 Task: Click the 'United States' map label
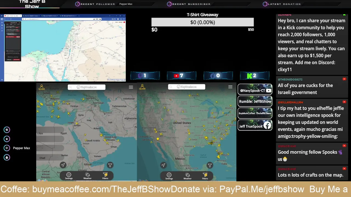coord(182,123)
